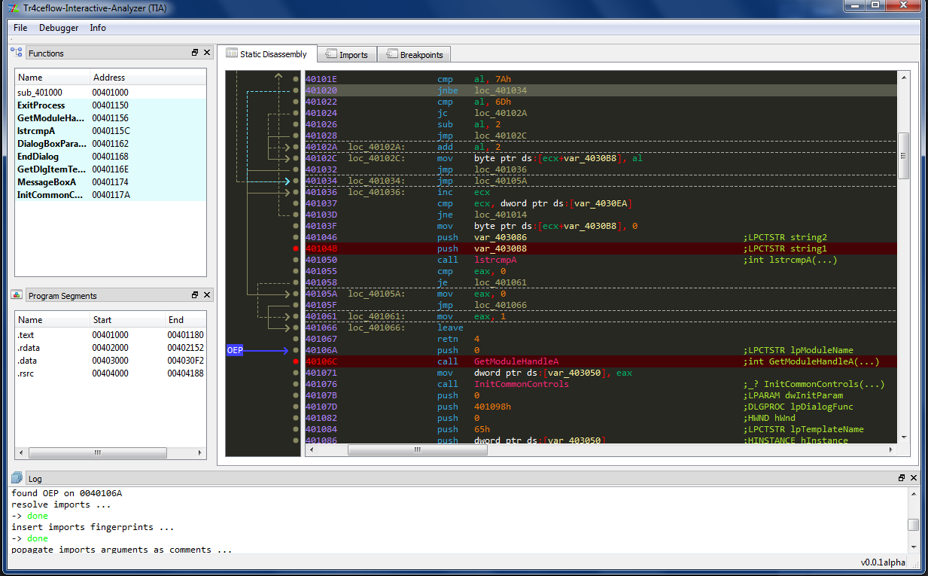Close the Log panel
Screen dimensions: 928x576
pos(914,478)
